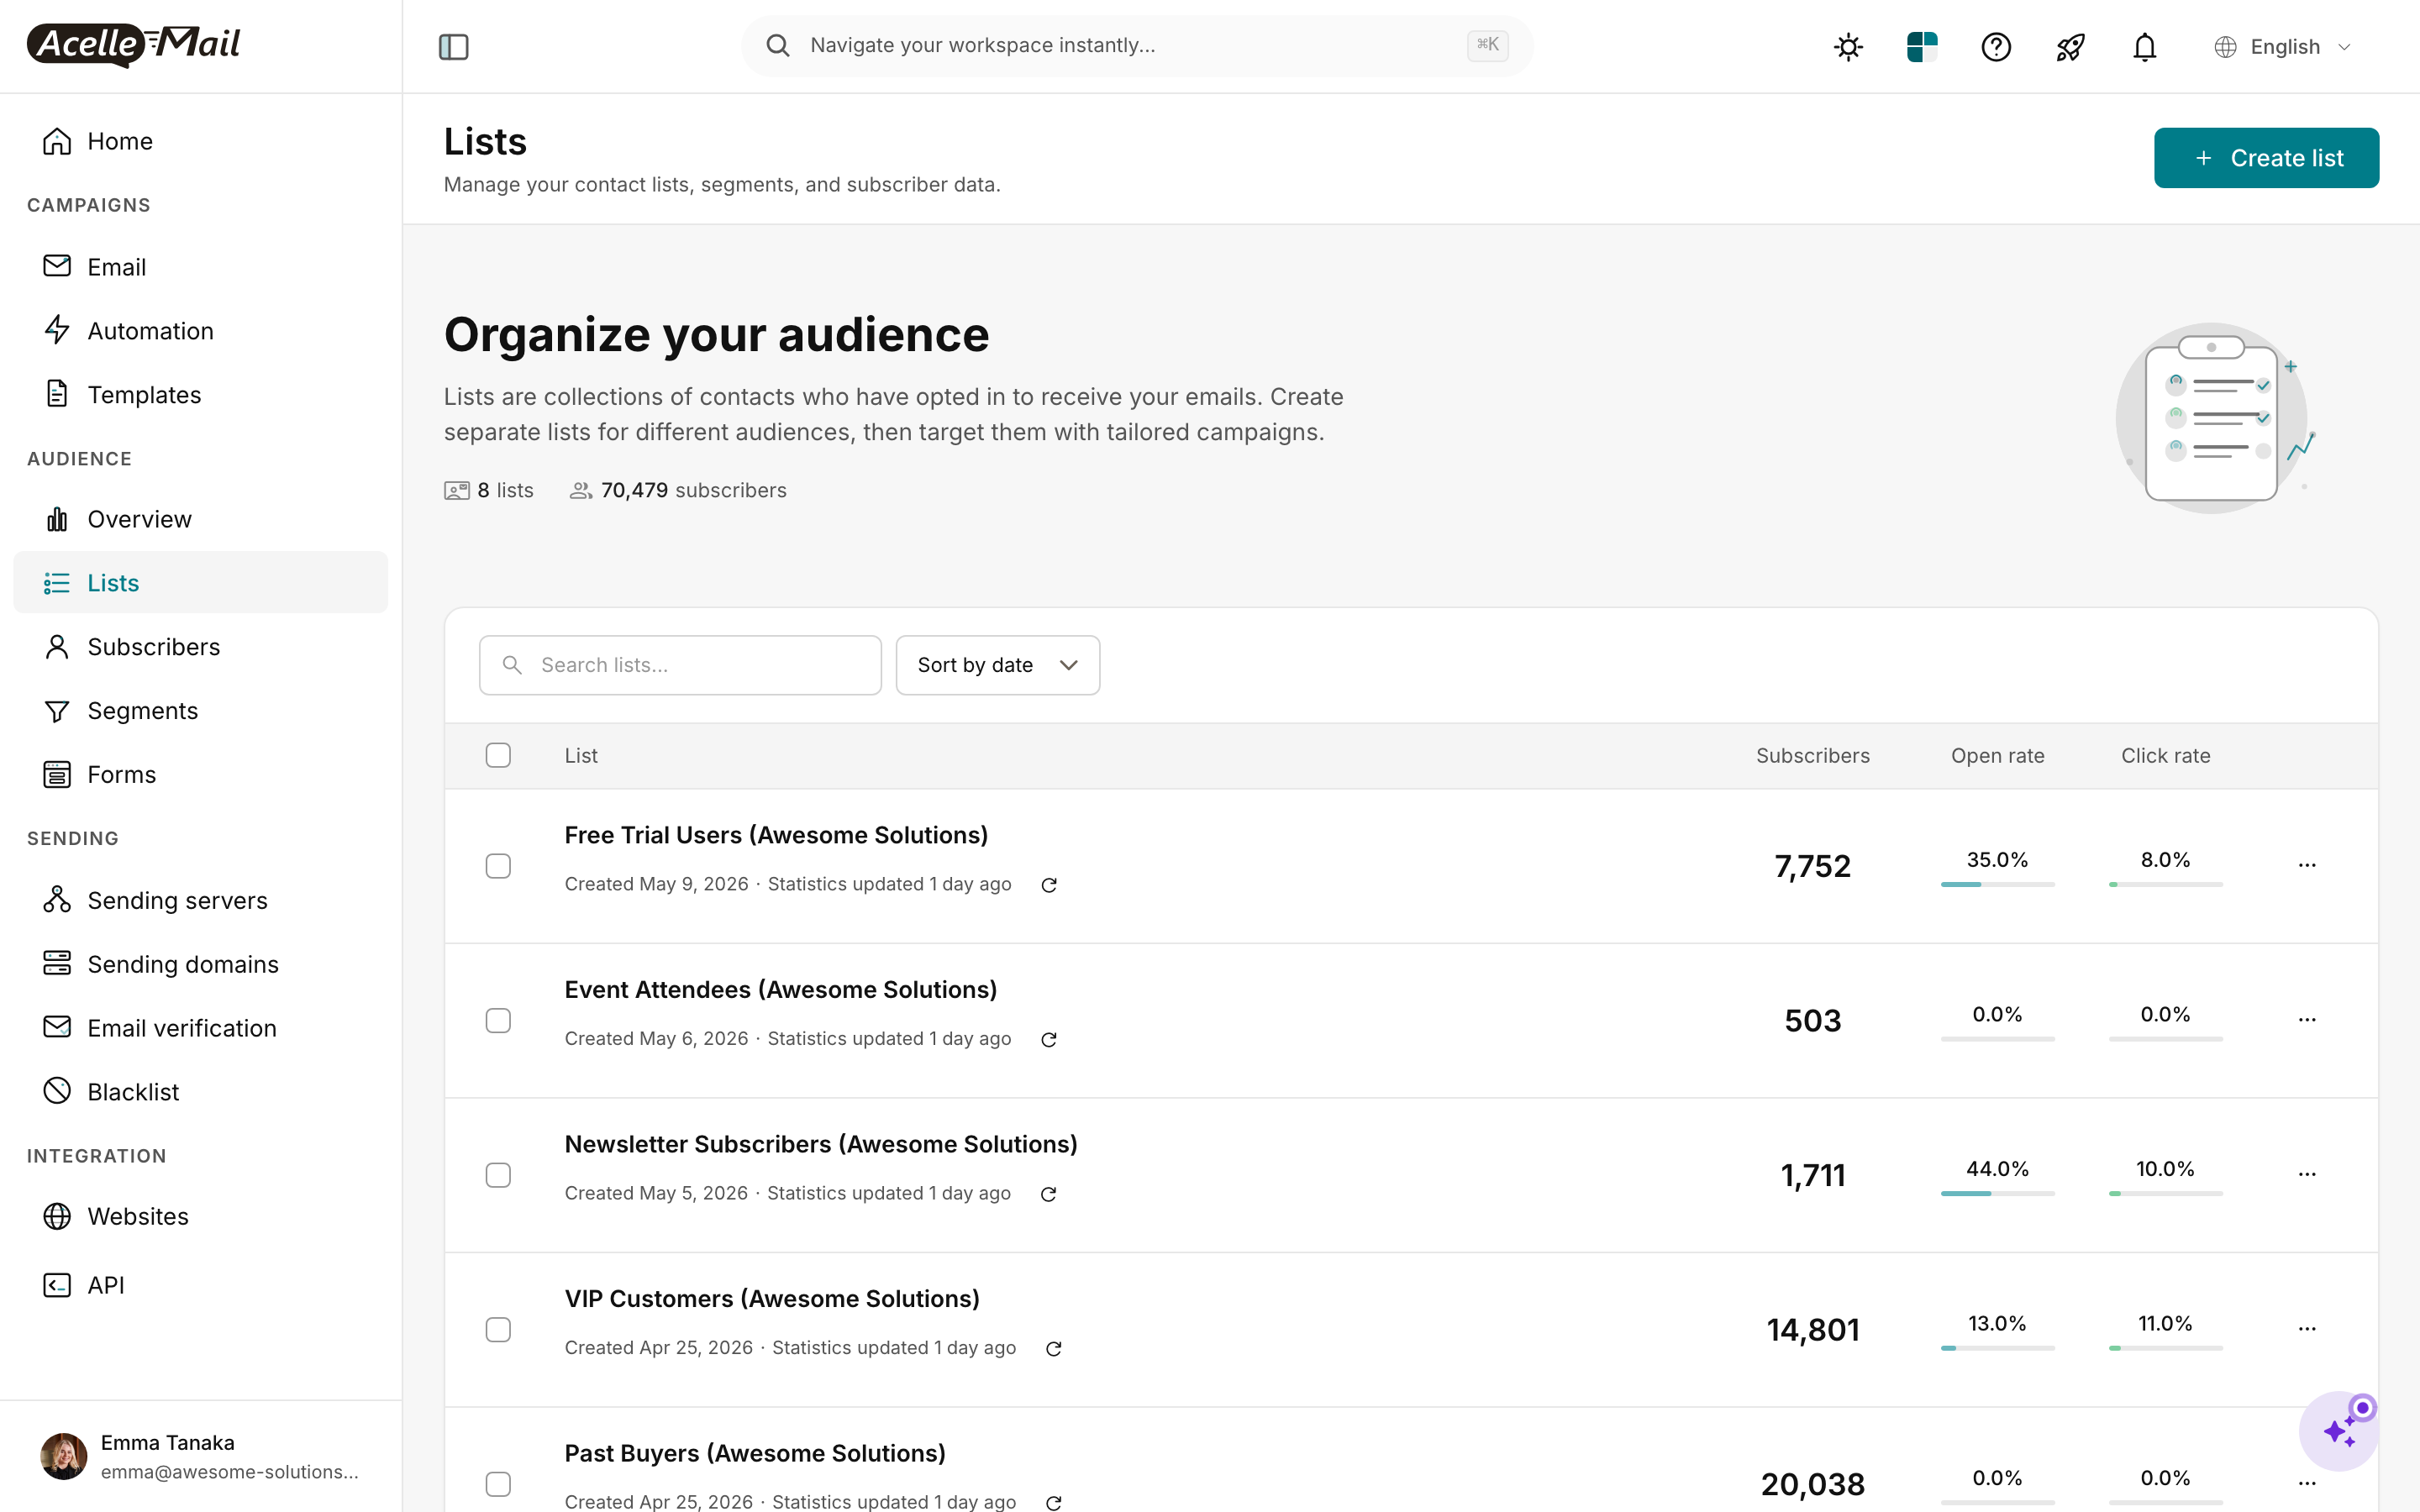This screenshot has height=1512, width=2420.
Task: Open API in sidebar
Action: click(x=200, y=1285)
